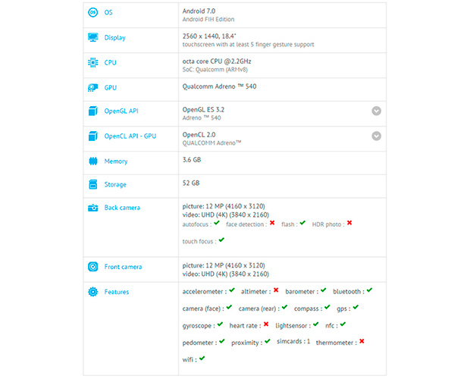Screen dimensions: 470x379
Task: Click the Features gear icon
Action: click(92, 292)
